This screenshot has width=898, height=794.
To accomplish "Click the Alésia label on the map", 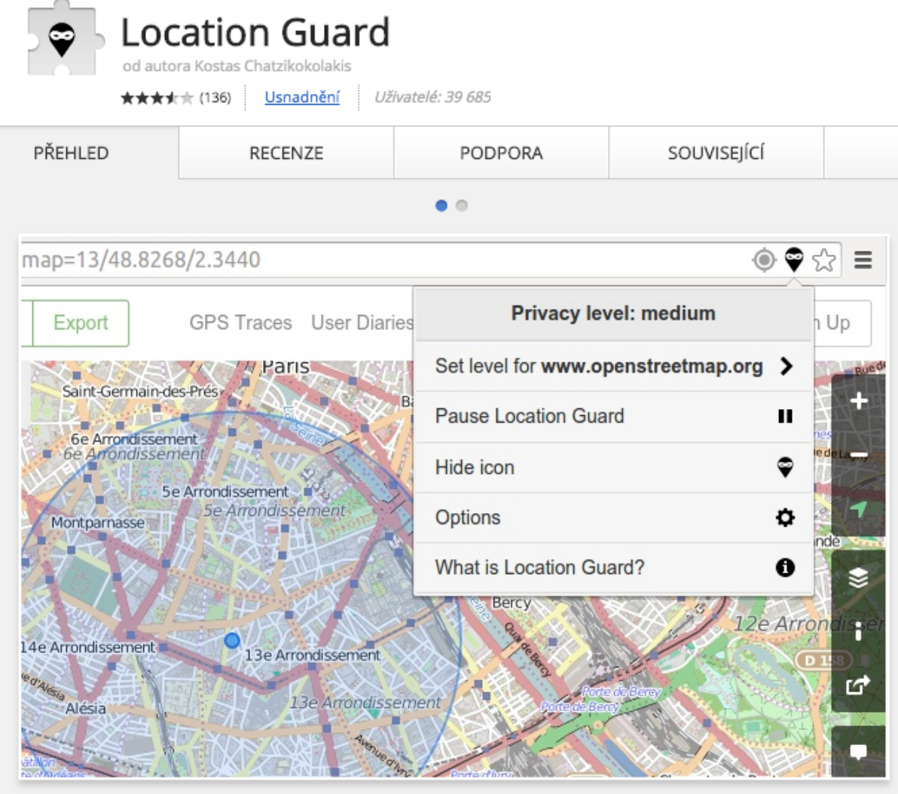I will pyautogui.click(x=85, y=709).
